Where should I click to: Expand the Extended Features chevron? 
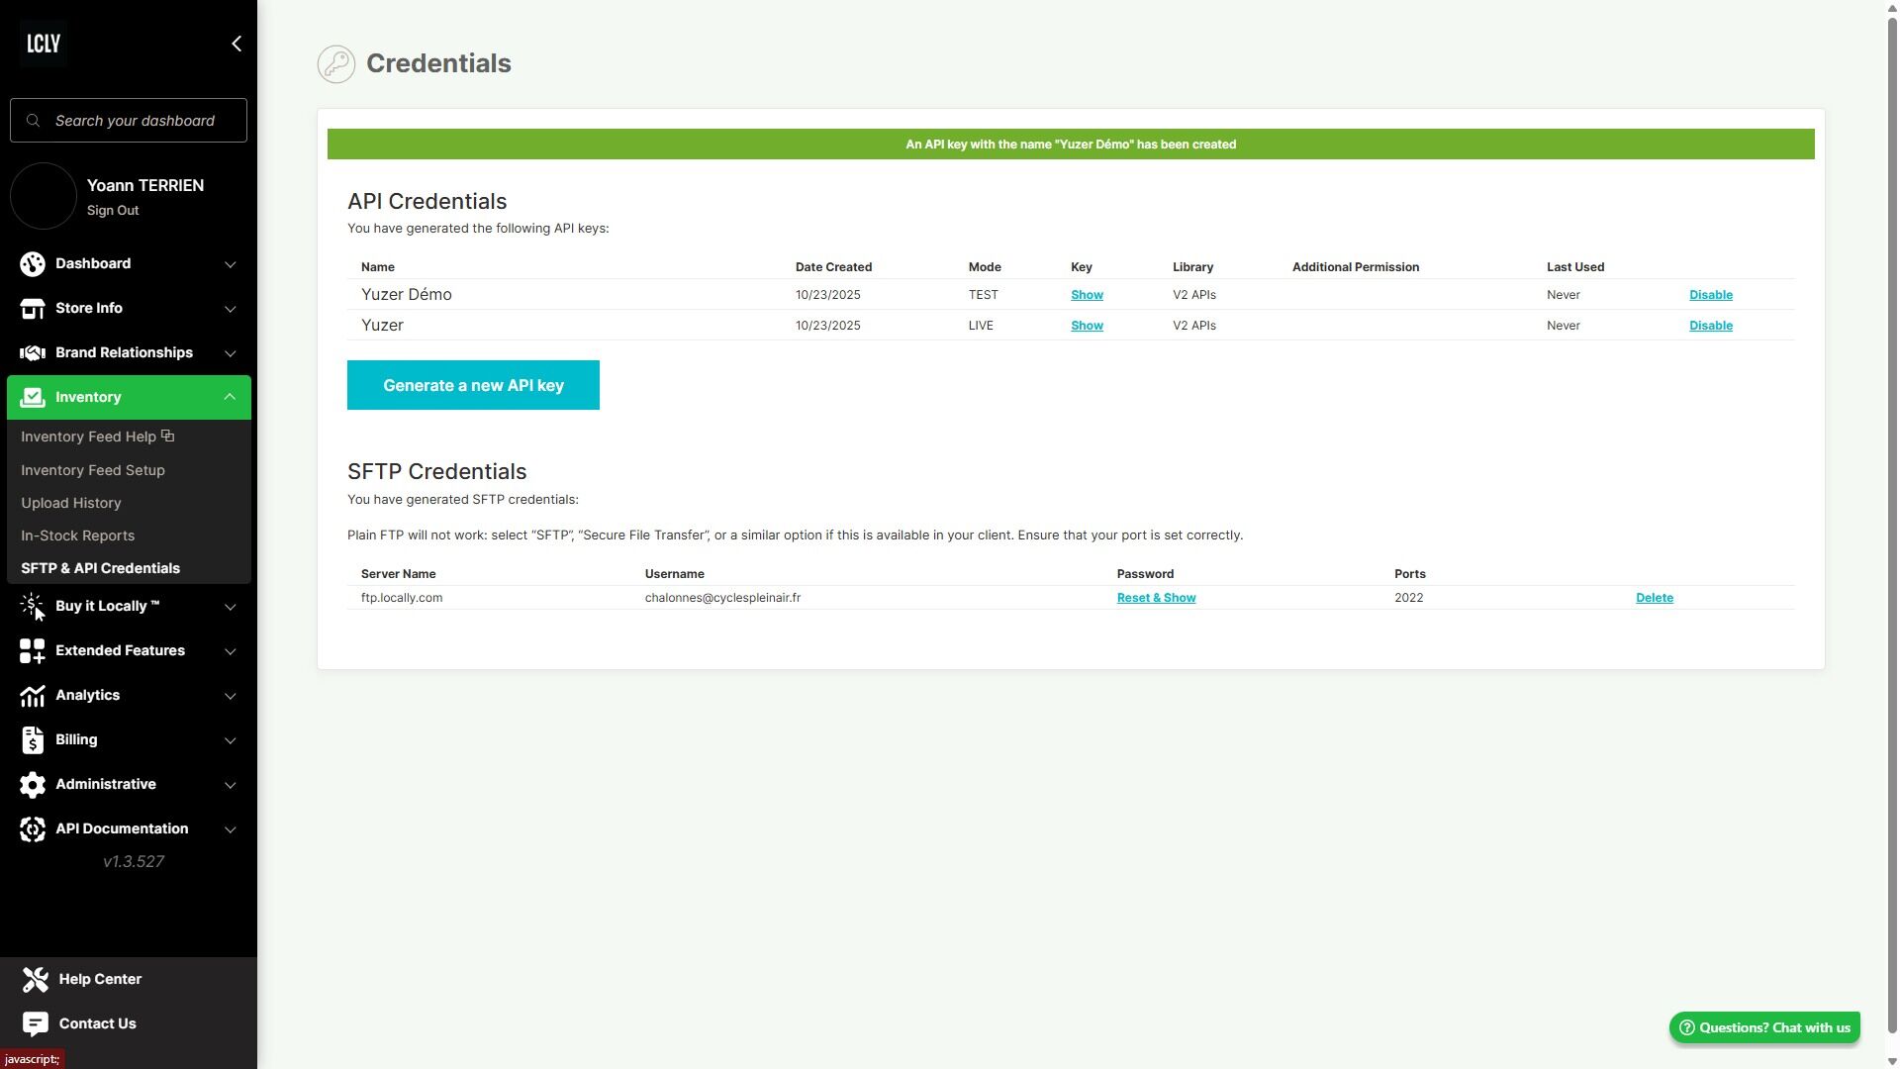click(230, 651)
